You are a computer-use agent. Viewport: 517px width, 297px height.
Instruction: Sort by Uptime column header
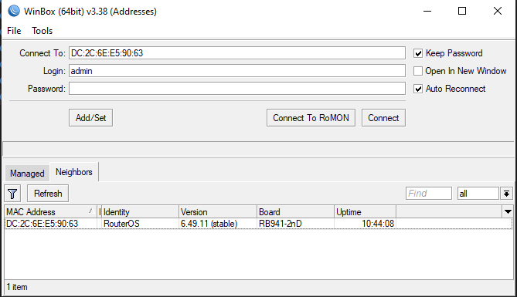tap(365, 211)
